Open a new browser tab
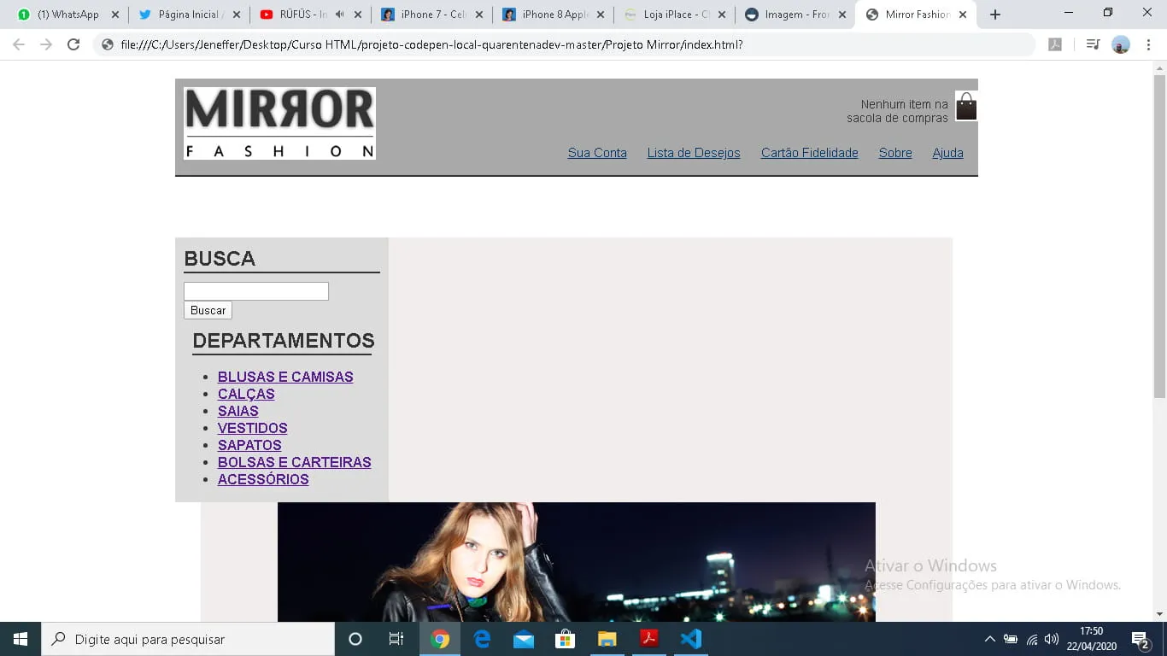Screen dimensions: 1167x656 [994, 15]
